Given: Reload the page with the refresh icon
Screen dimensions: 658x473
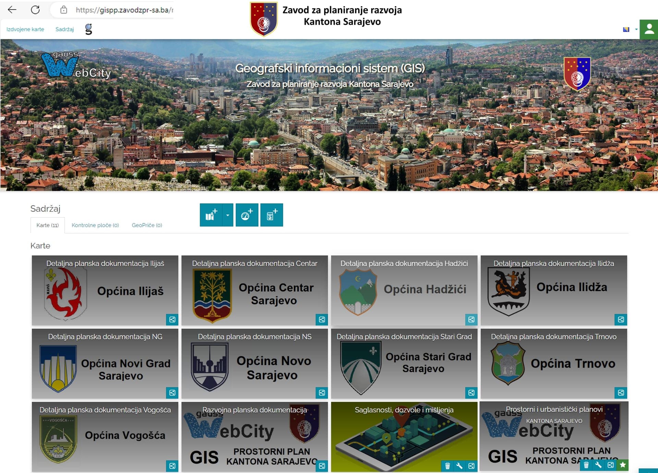Looking at the screenshot, I should (35, 10).
